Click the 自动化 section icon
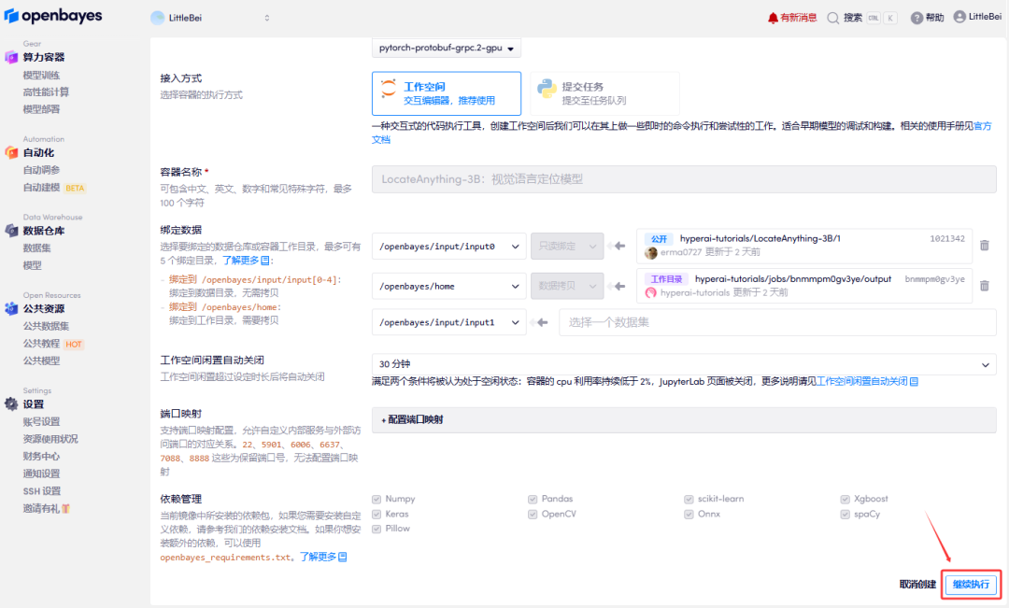1009x608 pixels. [11, 152]
